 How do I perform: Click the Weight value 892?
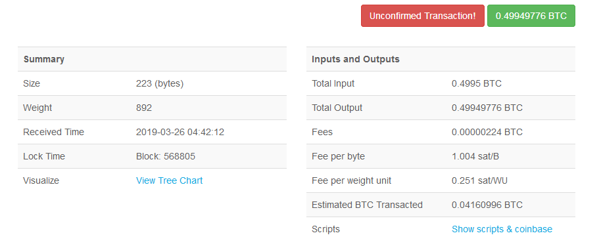pyautogui.click(x=144, y=108)
